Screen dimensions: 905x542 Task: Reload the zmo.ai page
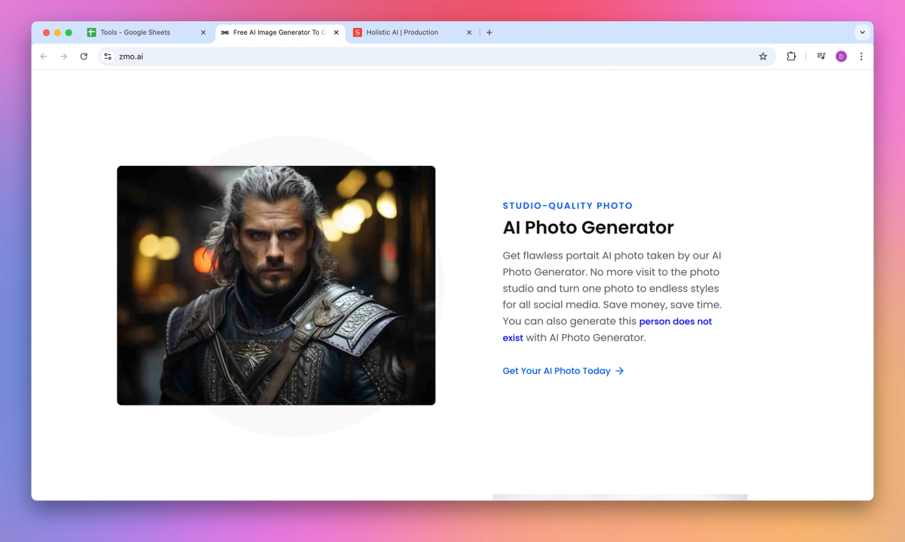84,57
